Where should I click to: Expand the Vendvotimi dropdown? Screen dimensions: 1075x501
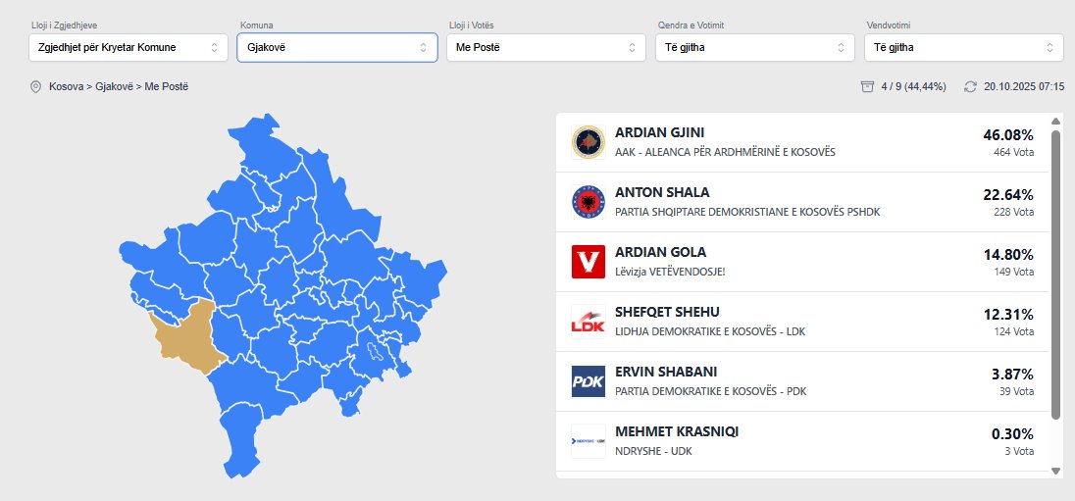[964, 47]
